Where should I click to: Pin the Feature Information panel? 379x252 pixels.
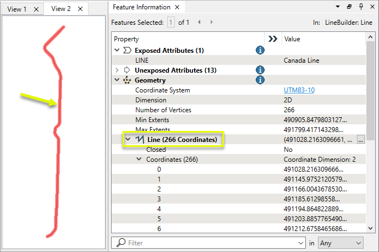pos(360,7)
